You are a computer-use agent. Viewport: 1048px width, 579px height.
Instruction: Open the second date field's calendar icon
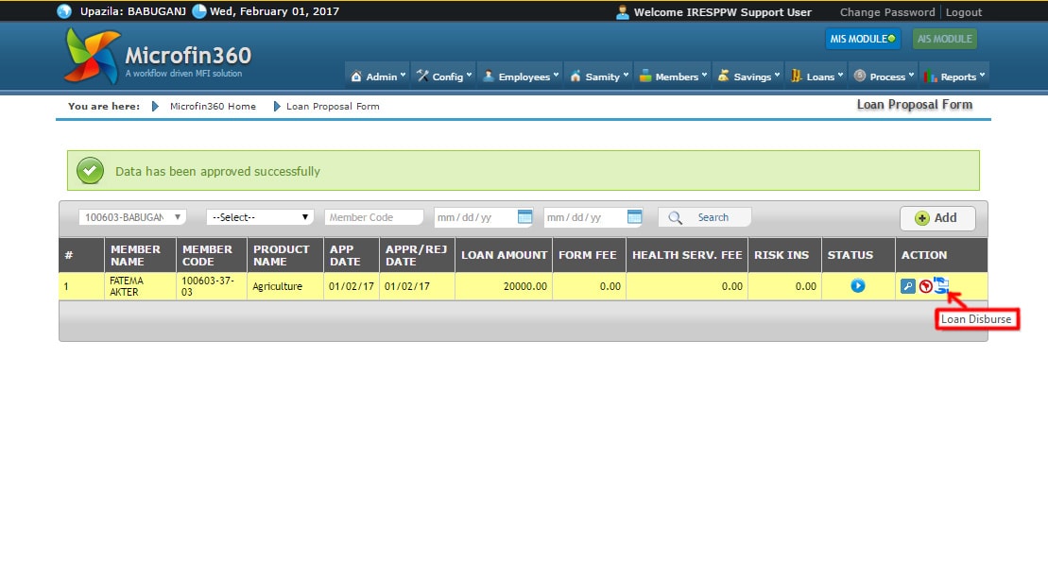coord(634,217)
